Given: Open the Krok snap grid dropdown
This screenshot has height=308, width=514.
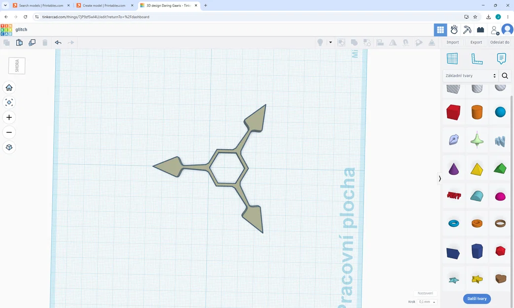Looking at the screenshot, I should pos(428,302).
